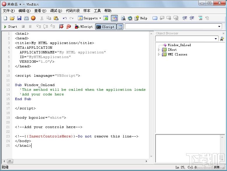
Task: Click the green-lined comment block icon
Action: (200, 18)
